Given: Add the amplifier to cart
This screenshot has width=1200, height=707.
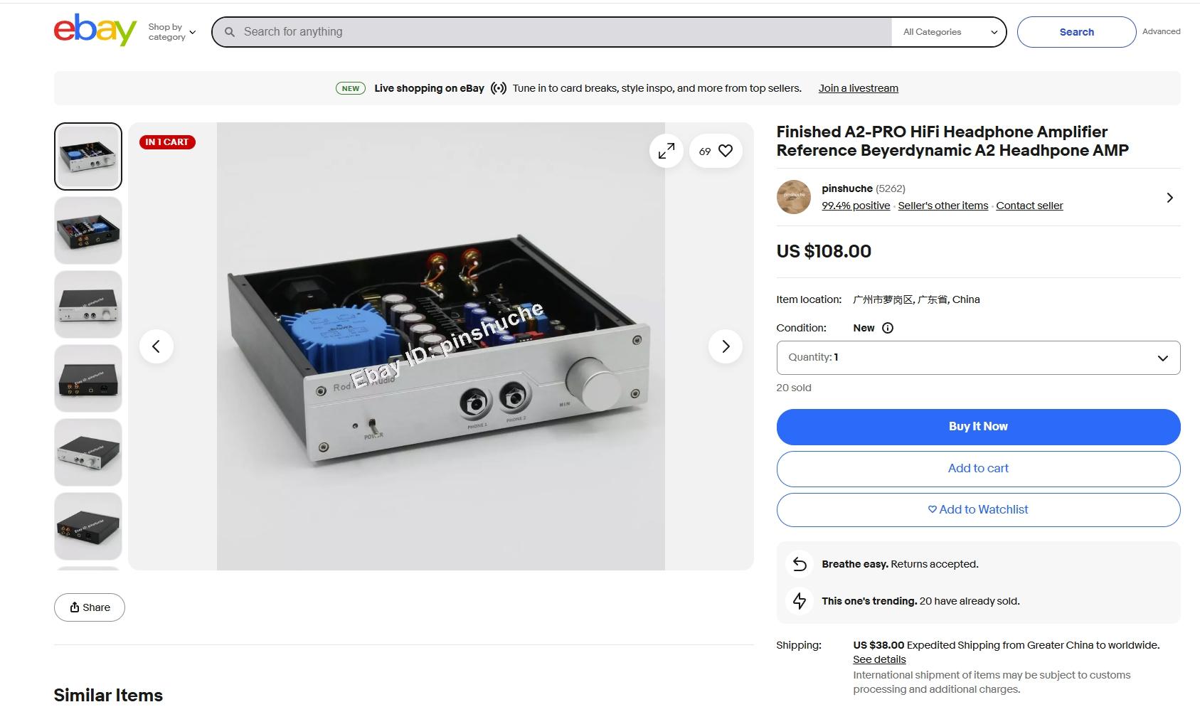Looking at the screenshot, I should (978, 469).
